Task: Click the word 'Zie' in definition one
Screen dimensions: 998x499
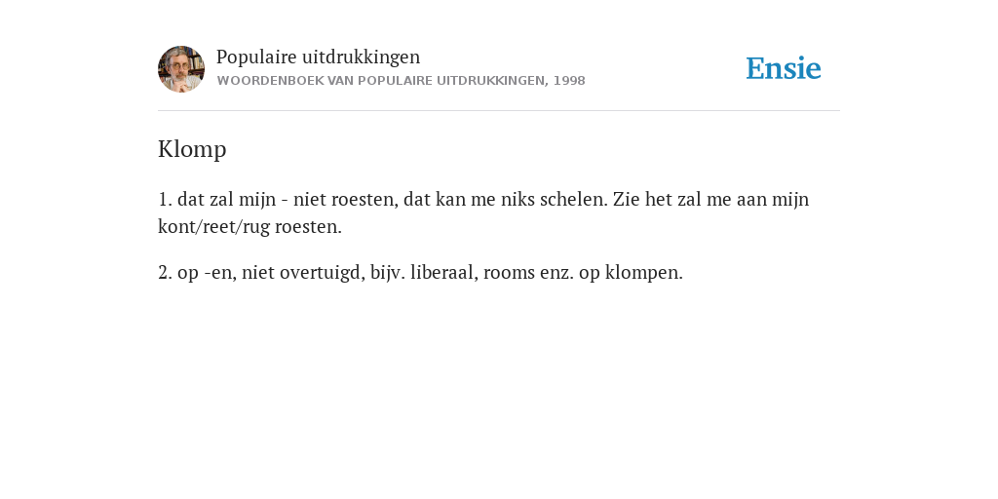Action: 627,199
